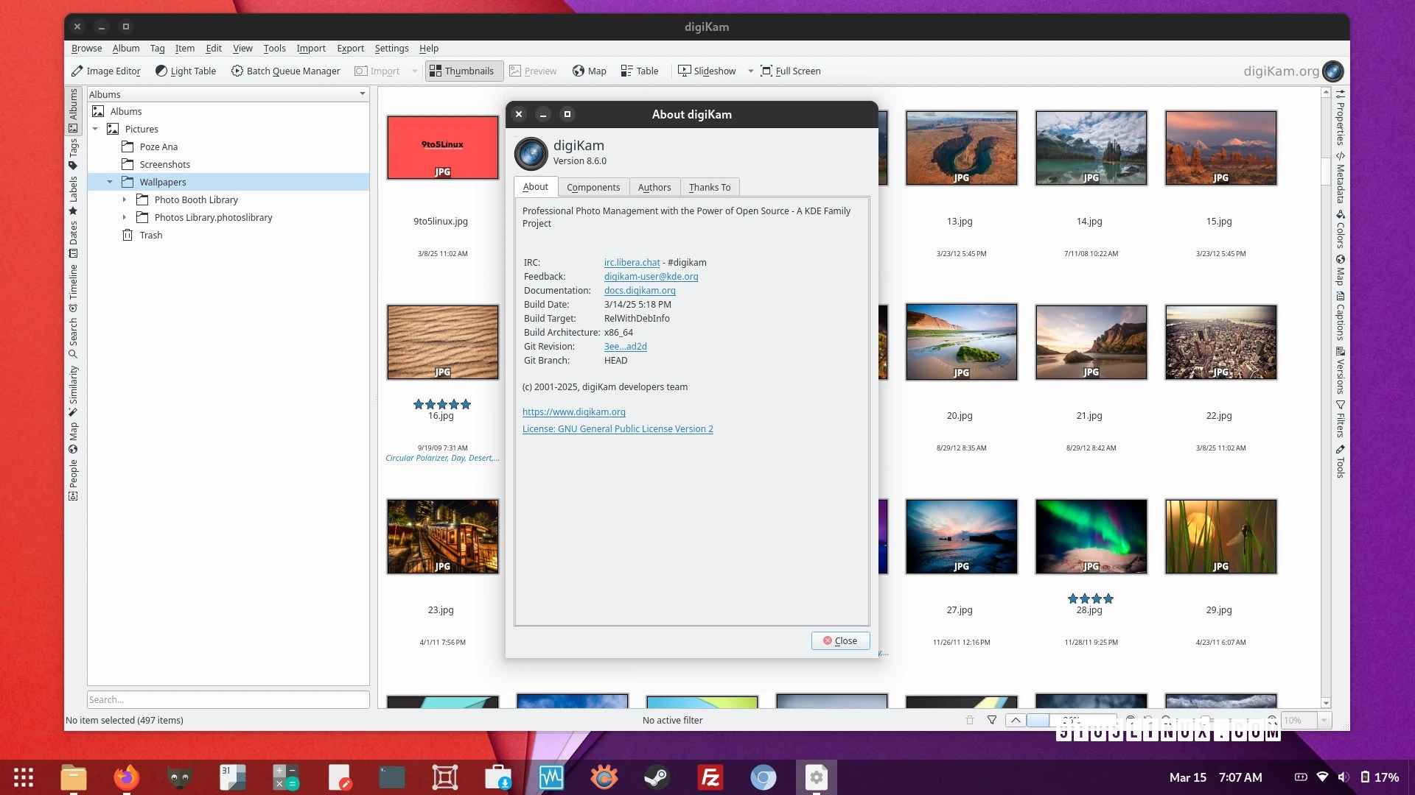
Task: Switch to the Components tab
Action: pyautogui.click(x=593, y=187)
